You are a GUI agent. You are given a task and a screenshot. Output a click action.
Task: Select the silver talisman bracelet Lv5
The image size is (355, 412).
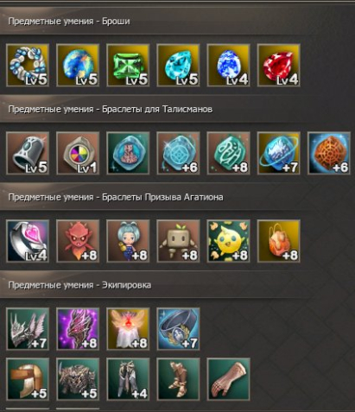(28, 153)
